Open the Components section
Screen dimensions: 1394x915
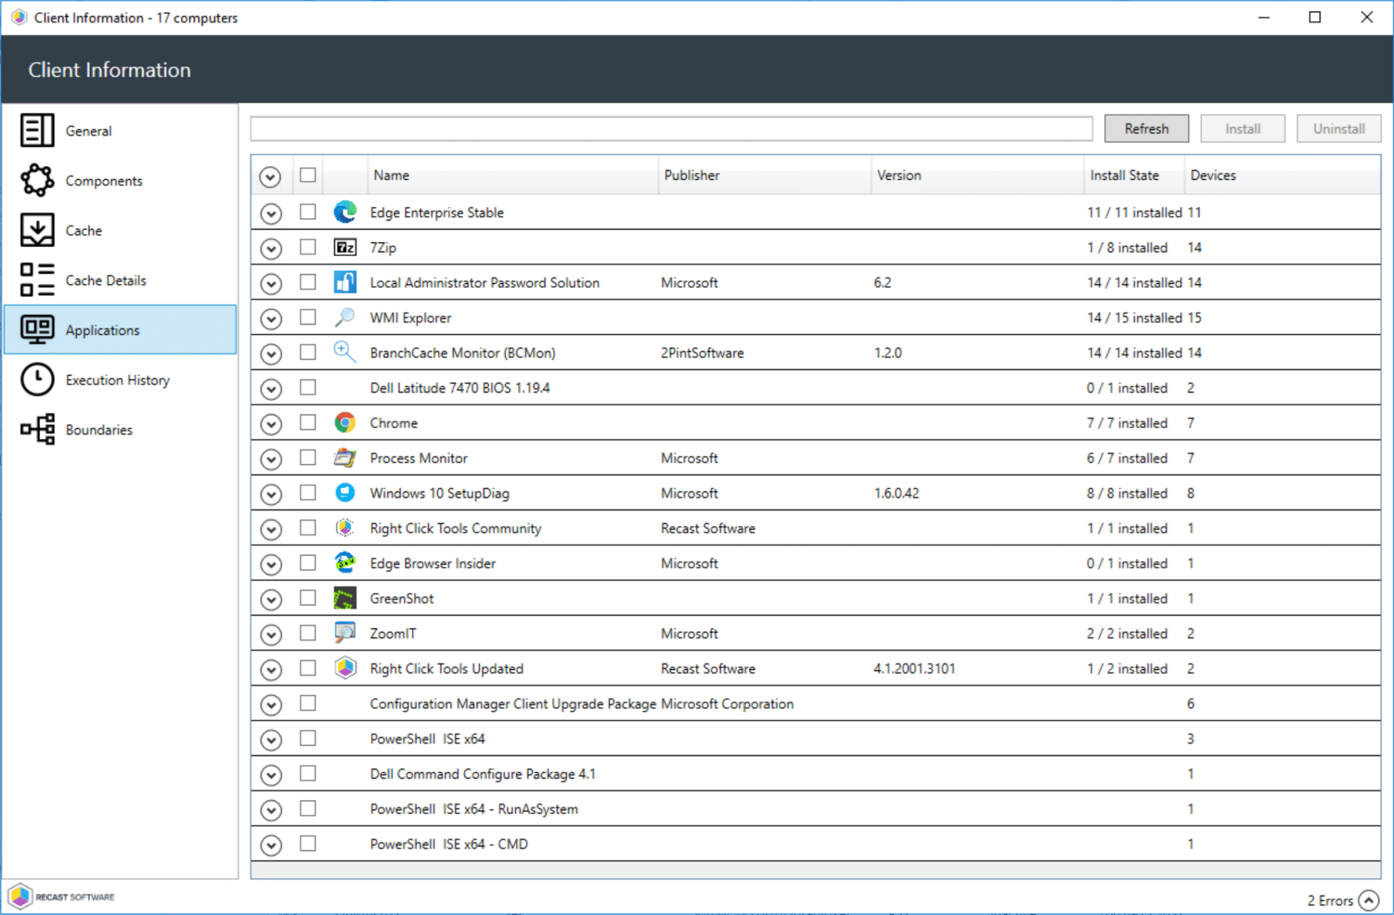[120, 180]
